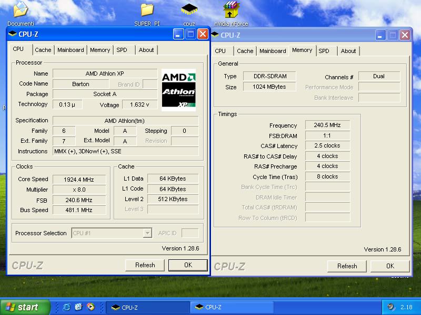Open the Mainboard tab in left CPU-Z window
Image resolution: width=421 pixels, height=315 pixels.
(71, 50)
